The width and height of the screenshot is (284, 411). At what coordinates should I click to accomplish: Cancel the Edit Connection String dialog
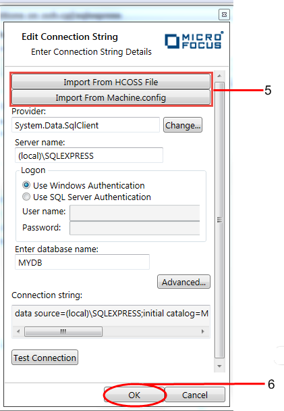click(x=195, y=395)
